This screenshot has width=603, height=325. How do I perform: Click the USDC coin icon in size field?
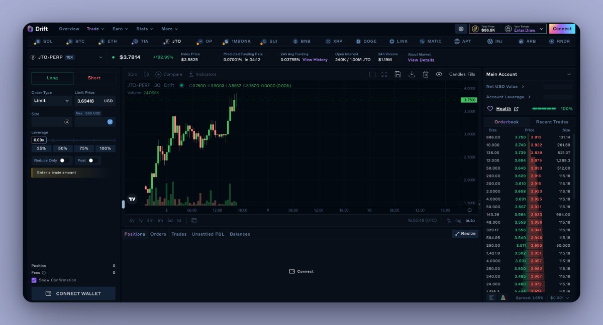pyautogui.click(x=110, y=122)
